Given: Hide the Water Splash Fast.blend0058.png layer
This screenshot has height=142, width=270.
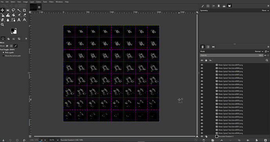Looking at the screenshot, I should 202,104.
